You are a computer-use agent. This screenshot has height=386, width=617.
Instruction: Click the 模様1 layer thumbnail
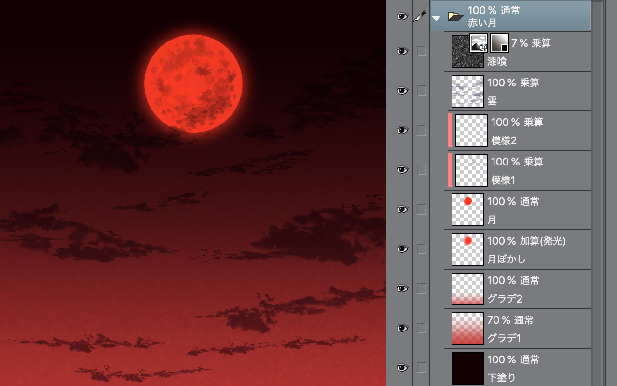[x=472, y=170]
